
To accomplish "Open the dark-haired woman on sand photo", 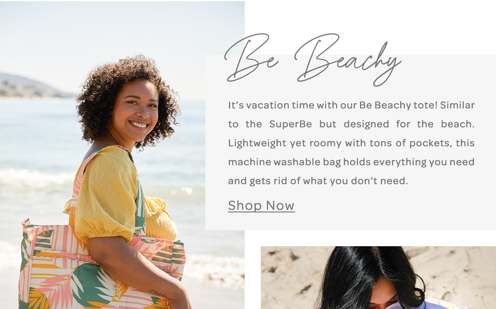I will click(378, 278).
